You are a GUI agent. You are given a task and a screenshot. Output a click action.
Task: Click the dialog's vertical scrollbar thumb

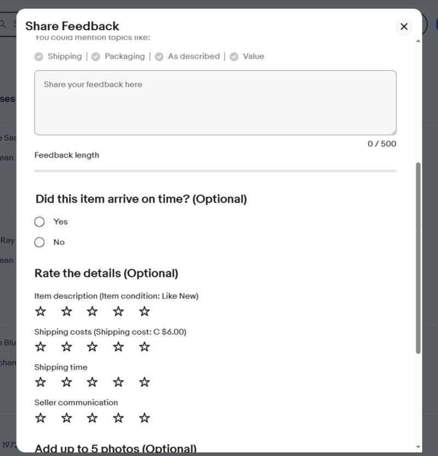tap(418, 257)
